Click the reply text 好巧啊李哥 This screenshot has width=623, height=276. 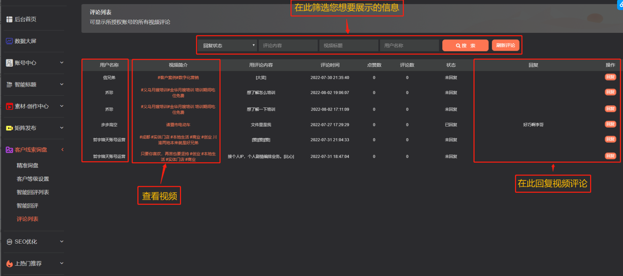click(x=533, y=125)
